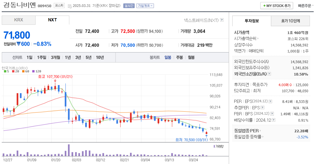Viewport: 316px width, 164px height.
Task: Click the current price 71,800
Action: click(17, 35)
